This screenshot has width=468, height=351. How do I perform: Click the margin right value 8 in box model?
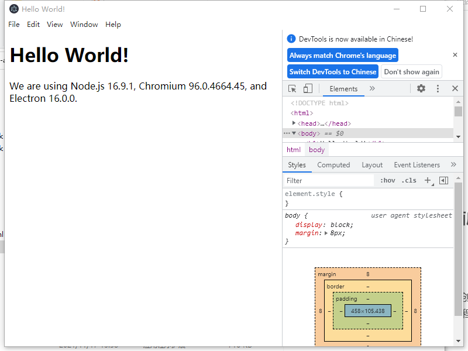click(x=415, y=311)
